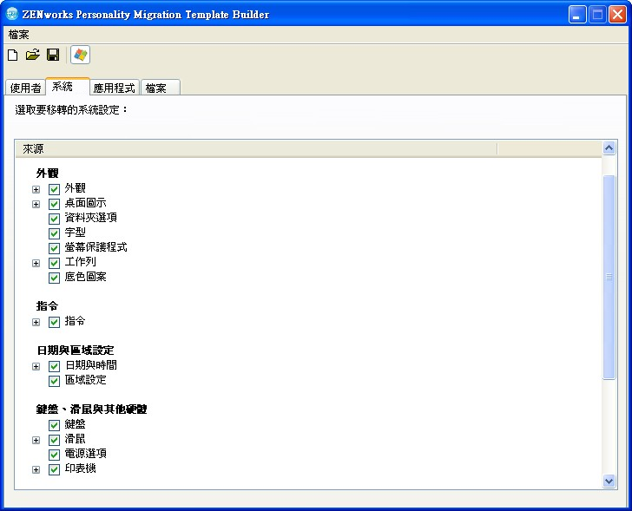Switch to the 使用者 tab
Image resolution: width=632 pixels, height=511 pixels.
[x=25, y=88]
